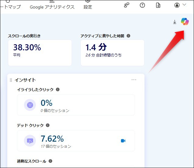194x168 pixels.
Task: Show info for 過剰なスクロール
Action: 50,161
